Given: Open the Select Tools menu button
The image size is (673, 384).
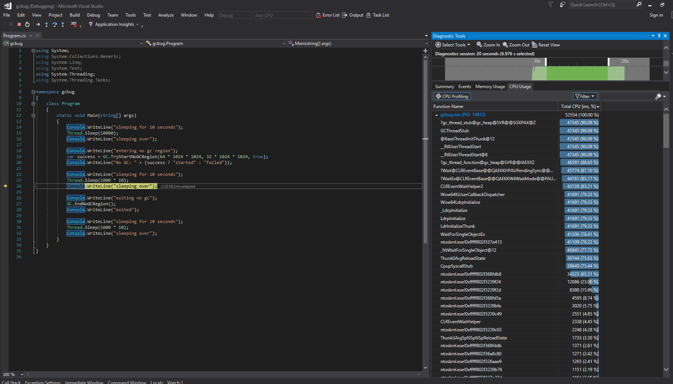Looking at the screenshot, I should coord(453,45).
